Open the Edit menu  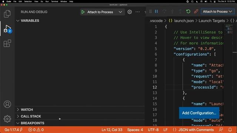20,1
